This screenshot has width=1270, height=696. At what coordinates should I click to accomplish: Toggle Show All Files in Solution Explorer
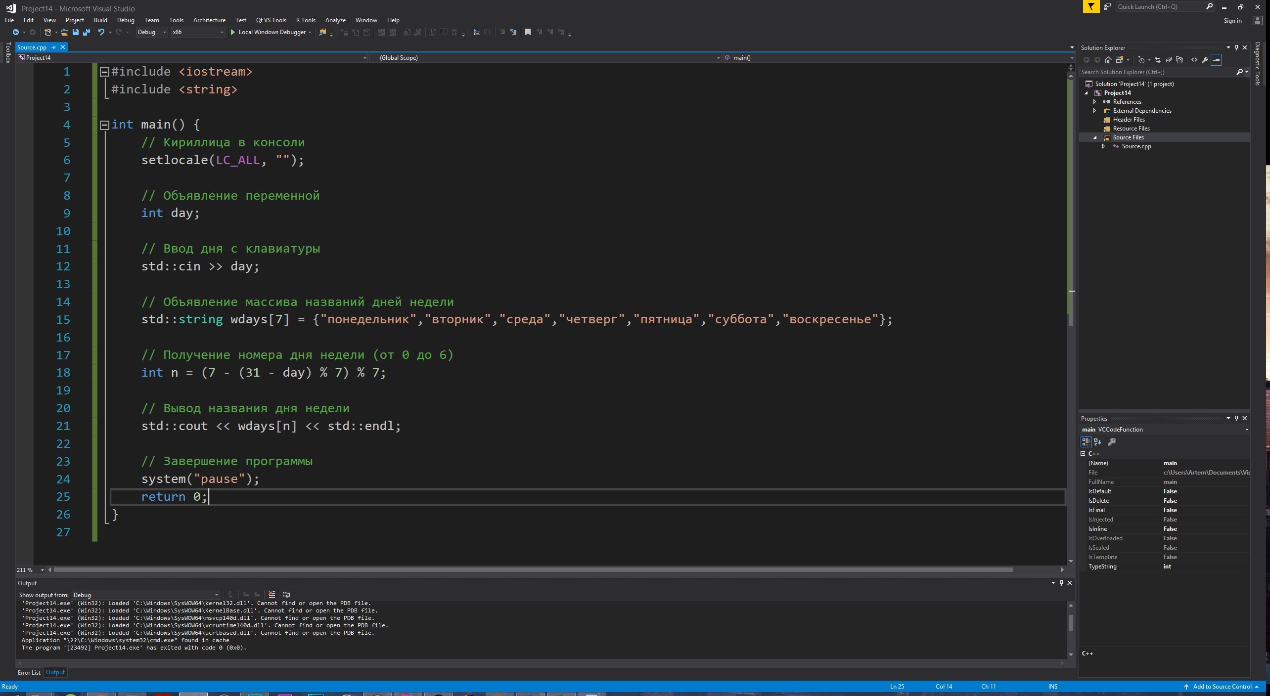1179,60
